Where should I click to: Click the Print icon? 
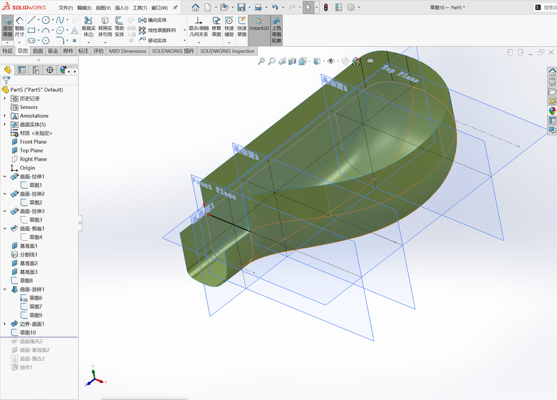point(258,7)
